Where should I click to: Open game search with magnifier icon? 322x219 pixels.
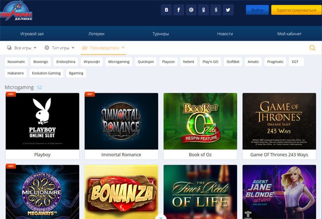click(312, 48)
